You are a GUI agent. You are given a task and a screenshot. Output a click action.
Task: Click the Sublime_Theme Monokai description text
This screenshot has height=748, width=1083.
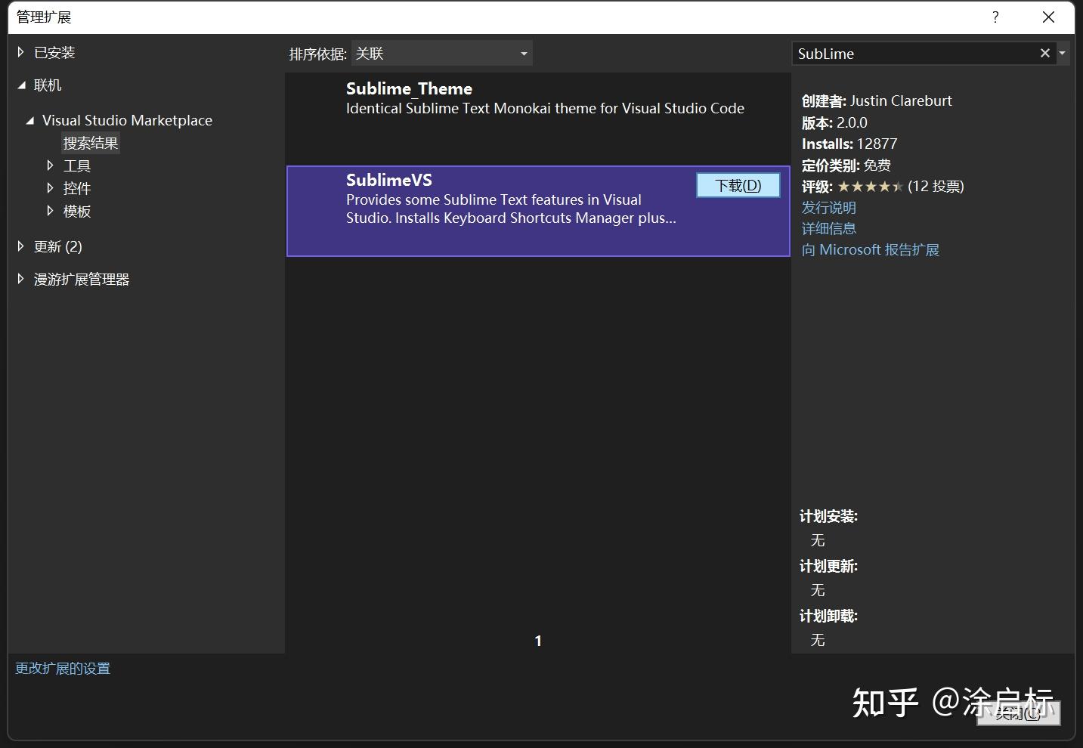[x=545, y=108]
